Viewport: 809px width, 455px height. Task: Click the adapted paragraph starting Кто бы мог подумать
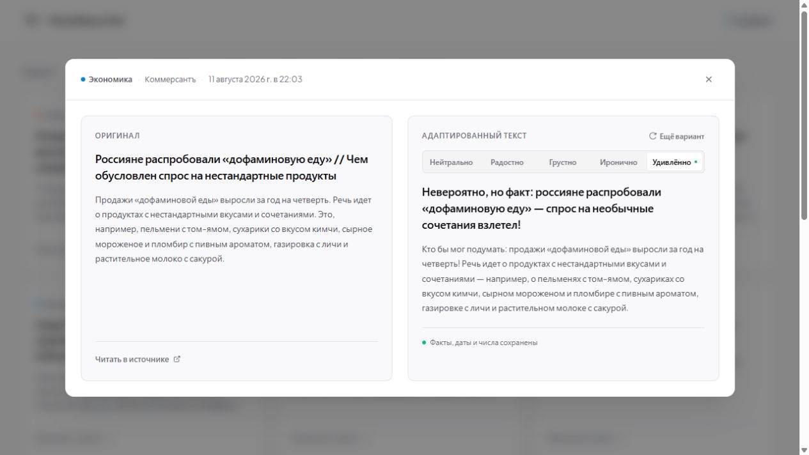(x=563, y=279)
